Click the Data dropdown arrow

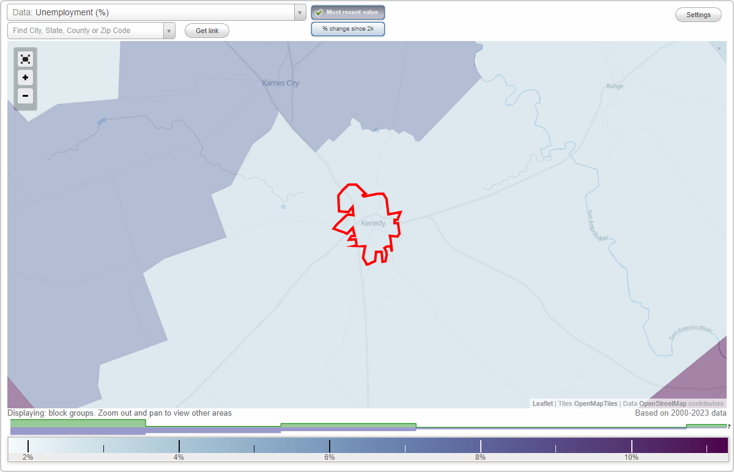point(299,12)
